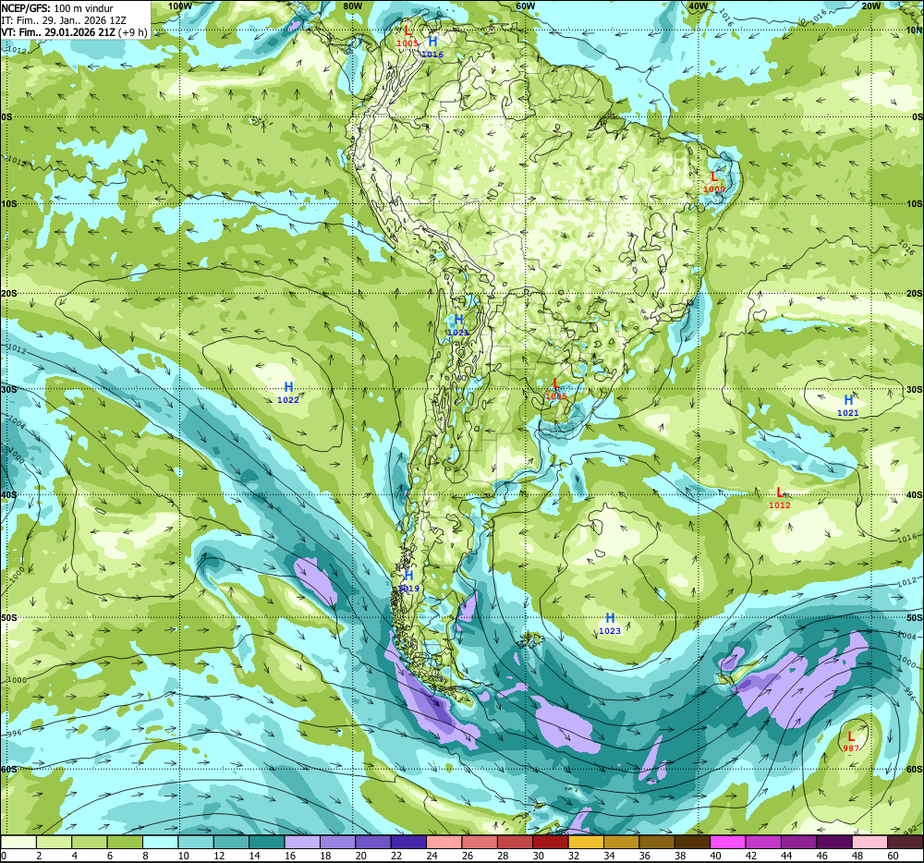Select the legend value '60'
This screenshot has height=863, width=924.
click(x=894, y=856)
